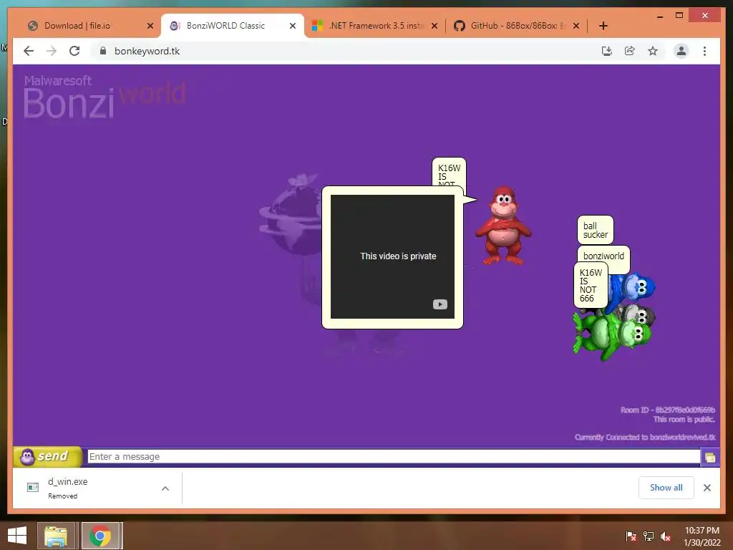Click the green Bonzi character
733x550 pixels.
click(611, 335)
